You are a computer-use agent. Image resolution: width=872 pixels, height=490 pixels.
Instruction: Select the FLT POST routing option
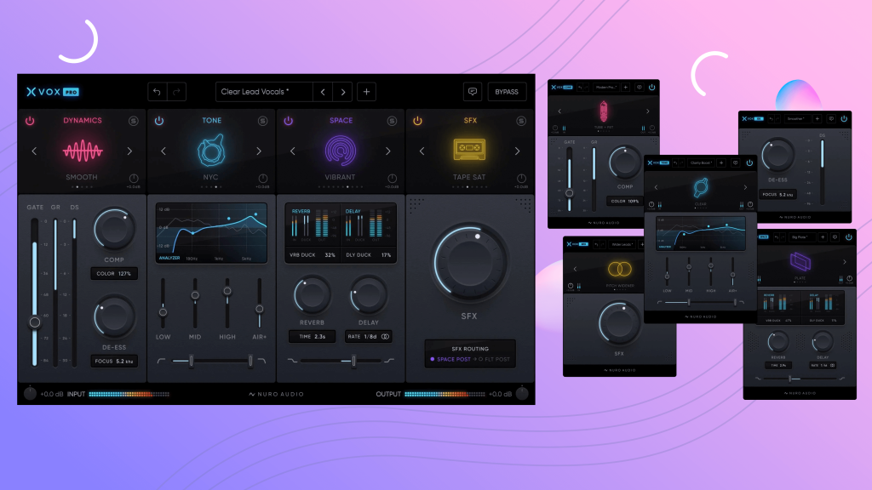[492, 360]
